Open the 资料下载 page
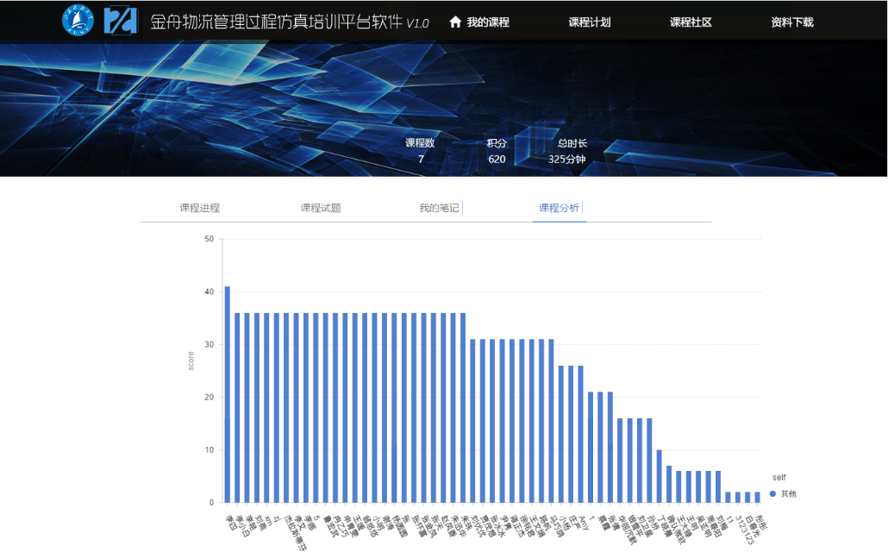Image resolution: width=888 pixels, height=552 pixels. pyautogui.click(x=791, y=22)
